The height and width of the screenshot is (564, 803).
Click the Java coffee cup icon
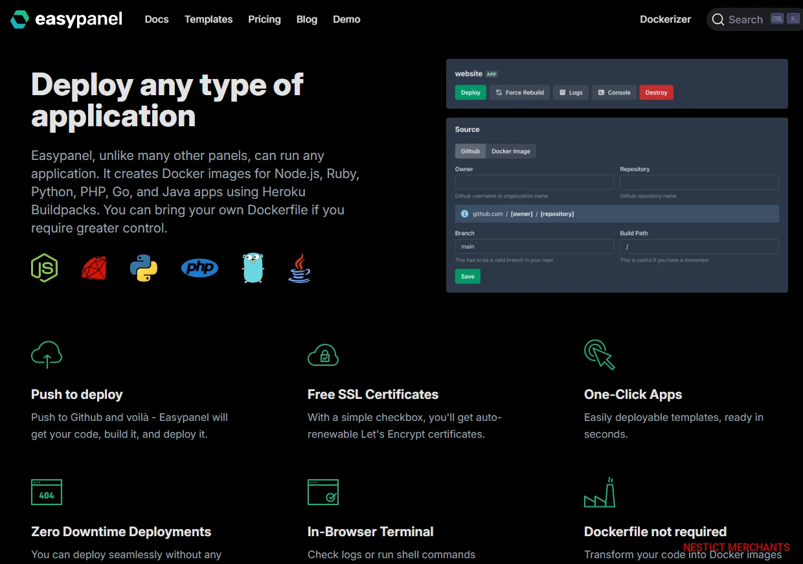(x=299, y=267)
